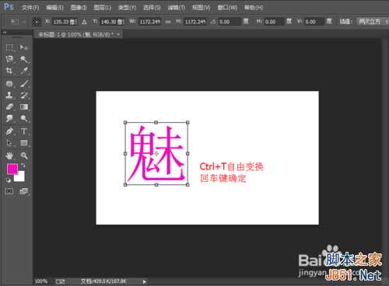Open the 窗口(W) menu

227,8
